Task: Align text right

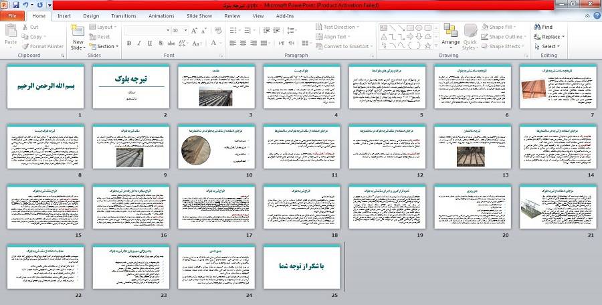Action: pos(254,43)
